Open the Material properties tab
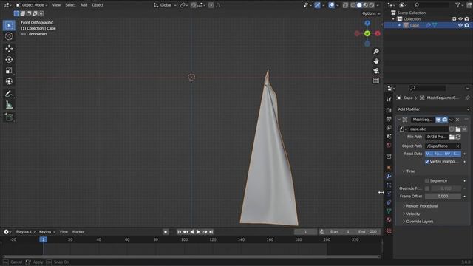 click(389, 219)
